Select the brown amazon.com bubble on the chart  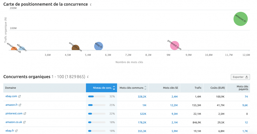coord(76,48)
